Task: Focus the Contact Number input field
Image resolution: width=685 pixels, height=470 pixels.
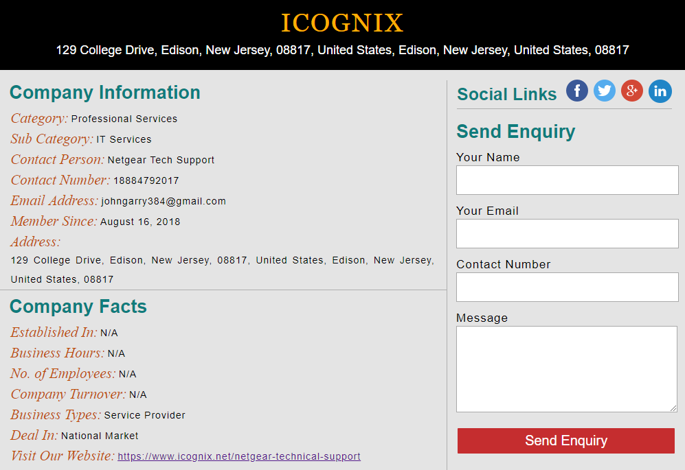Action: coord(567,287)
